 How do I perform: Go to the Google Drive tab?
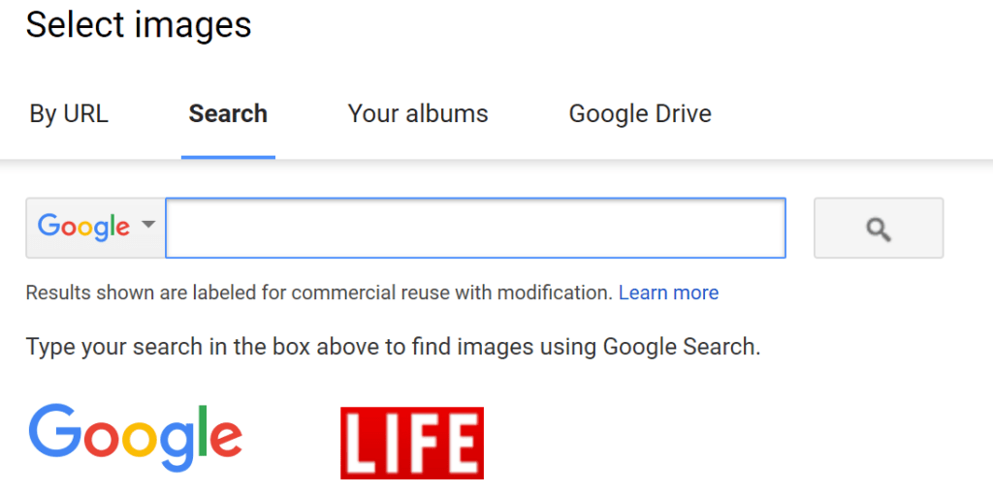tap(640, 114)
